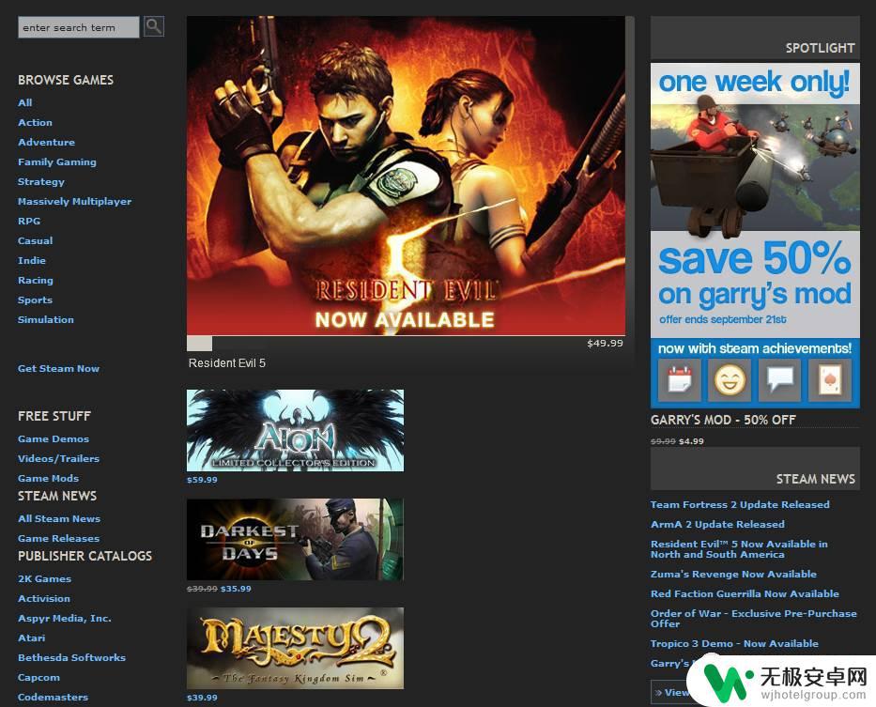Focus the enter search term field

click(x=78, y=27)
